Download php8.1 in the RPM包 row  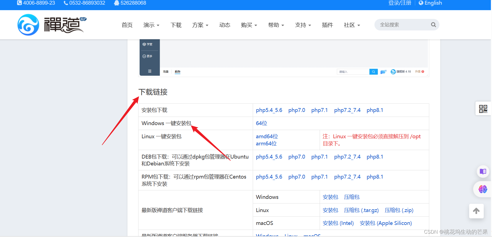[x=375, y=177]
